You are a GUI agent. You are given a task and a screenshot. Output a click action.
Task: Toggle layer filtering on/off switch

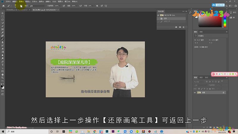pos(222,81)
